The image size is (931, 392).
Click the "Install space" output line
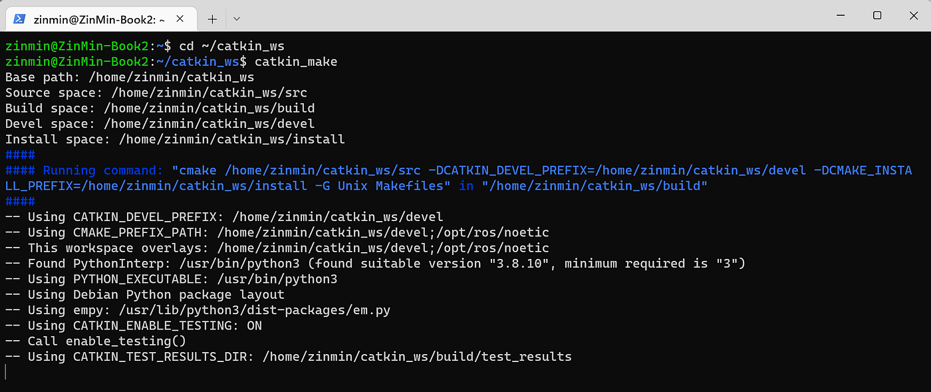(x=175, y=140)
